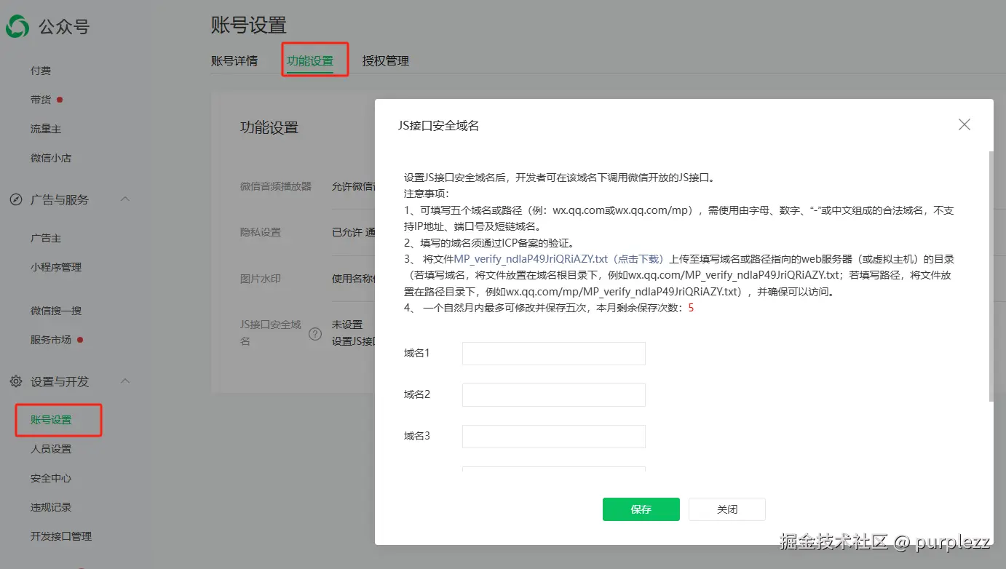
Task: Open 违规记录 in the sidebar
Action: point(51,507)
